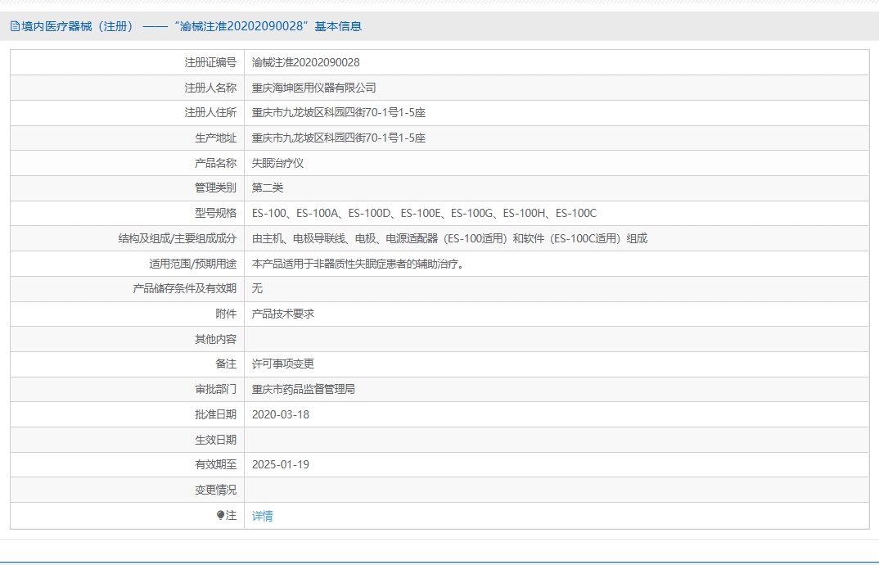This screenshot has height=565, width=879.
Task: Open the 详情 link in the 注 row
Action: point(263,516)
